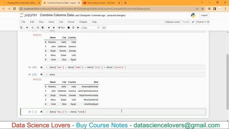The height and width of the screenshot is (129, 229).
Task: Go back using the browser back arrow
Action: [x=4, y=9]
